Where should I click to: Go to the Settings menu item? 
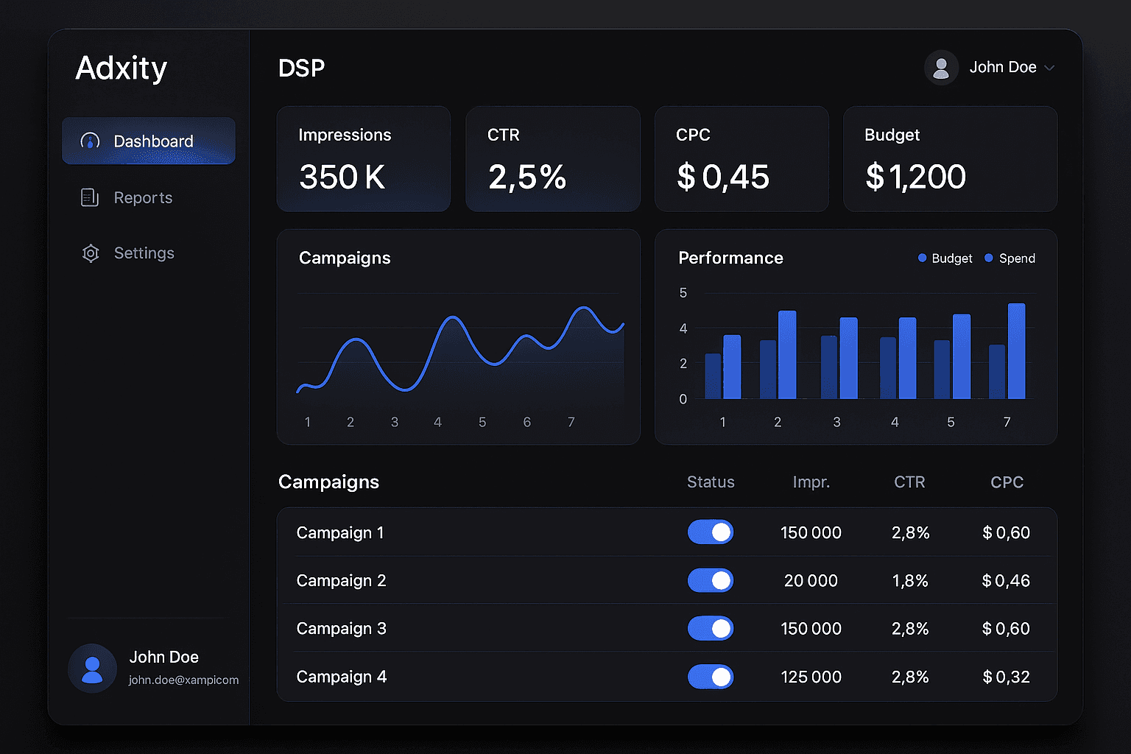coord(144,253)
